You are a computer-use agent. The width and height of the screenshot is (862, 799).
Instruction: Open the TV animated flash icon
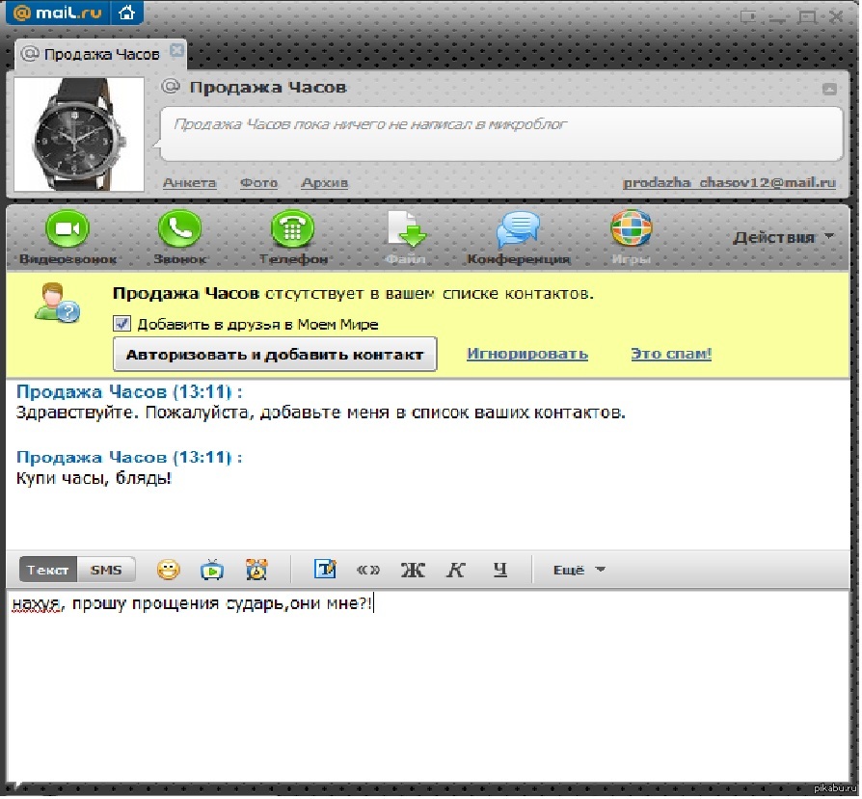click(x=212, y=570)
